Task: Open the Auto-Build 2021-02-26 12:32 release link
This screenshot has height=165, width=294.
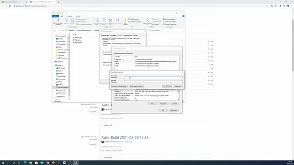Action: (x=125, y=137)
